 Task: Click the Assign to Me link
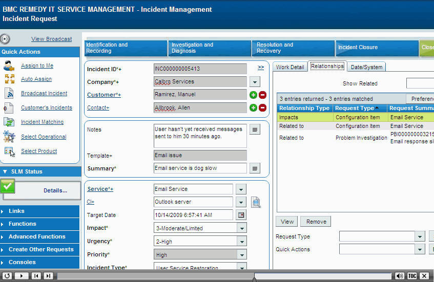(x=37, y=66)
